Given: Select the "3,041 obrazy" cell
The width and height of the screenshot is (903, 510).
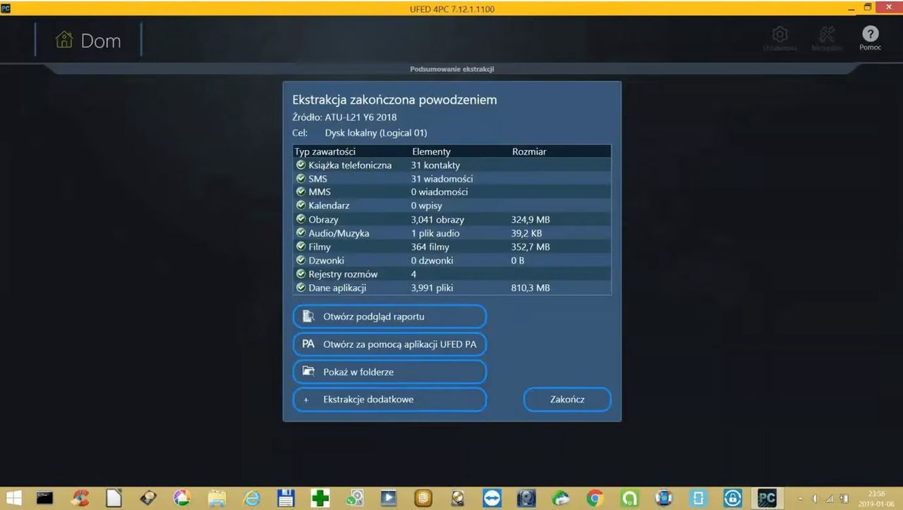Looking at the screenshot, I should (437, 220).
